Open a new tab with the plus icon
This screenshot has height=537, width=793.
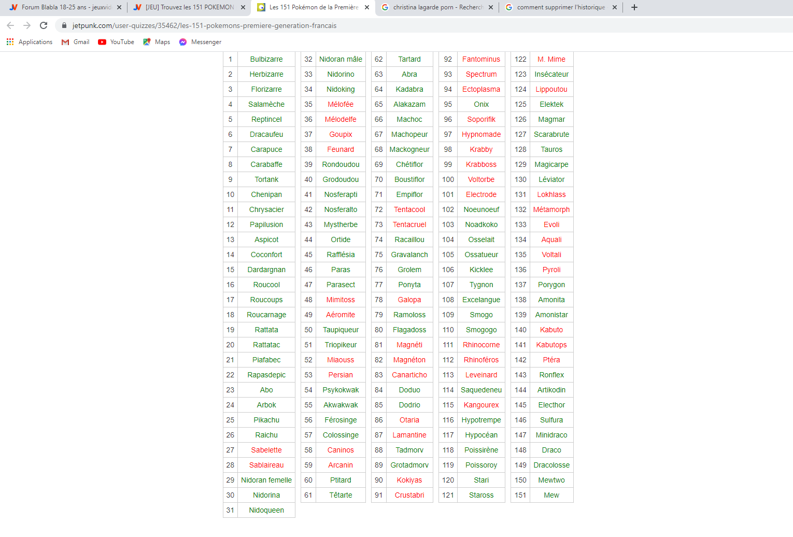pos(634,7)
